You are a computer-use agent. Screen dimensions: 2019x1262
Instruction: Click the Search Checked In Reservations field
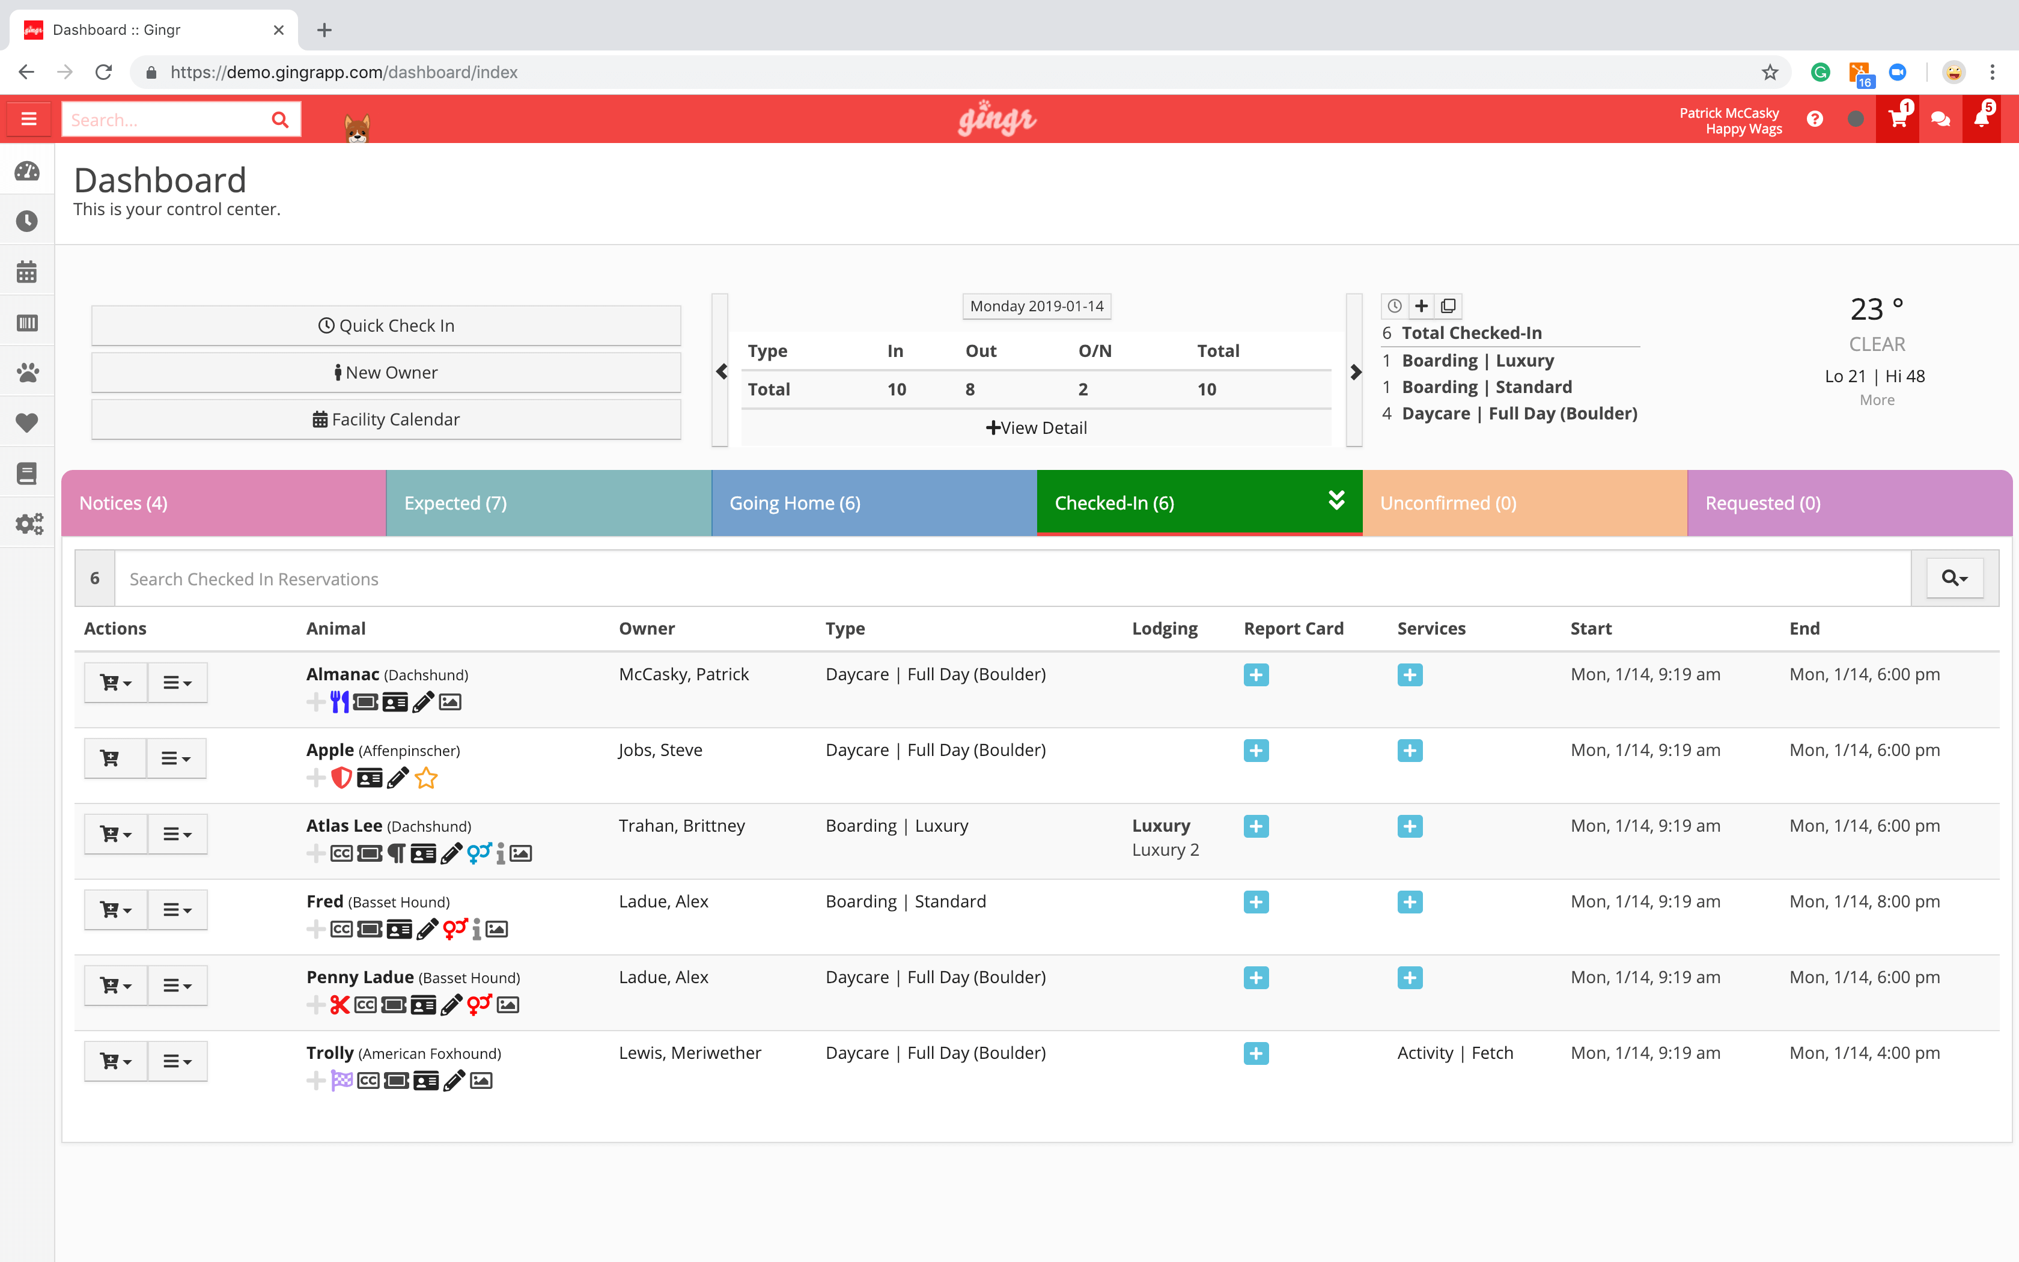584,578
